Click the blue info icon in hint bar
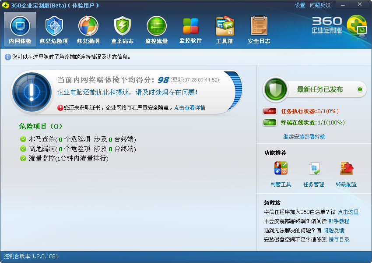Viewport: 372px width, 263px height. tap(7, 57)
